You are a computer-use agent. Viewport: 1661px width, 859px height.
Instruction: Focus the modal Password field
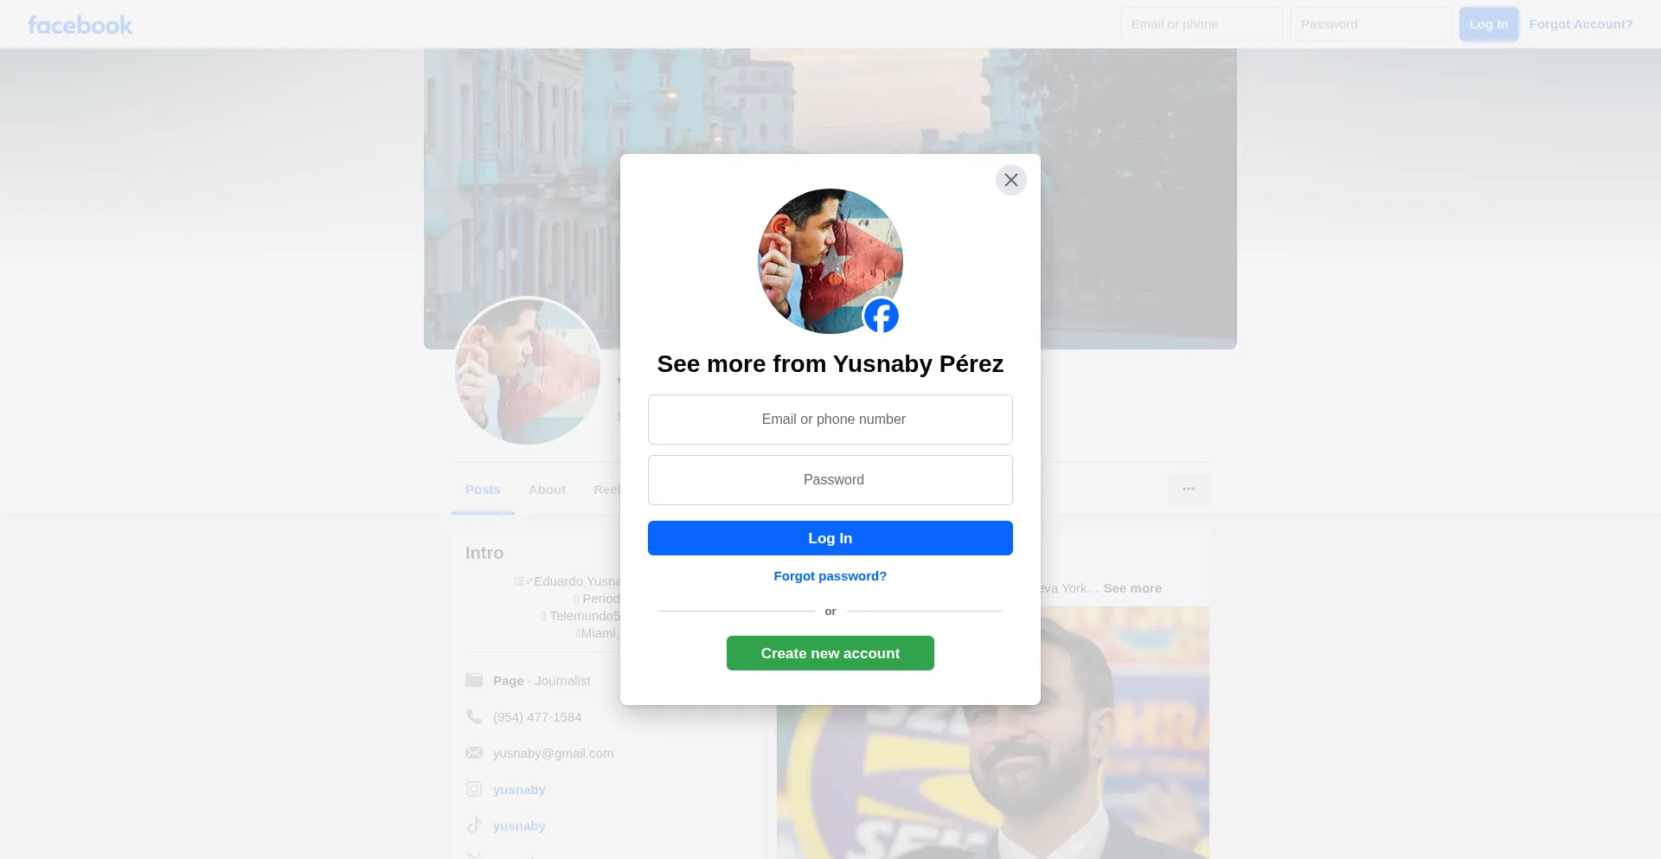pos(830,480)
